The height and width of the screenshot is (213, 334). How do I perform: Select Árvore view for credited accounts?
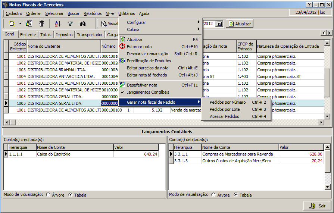(x=48, y=195)
